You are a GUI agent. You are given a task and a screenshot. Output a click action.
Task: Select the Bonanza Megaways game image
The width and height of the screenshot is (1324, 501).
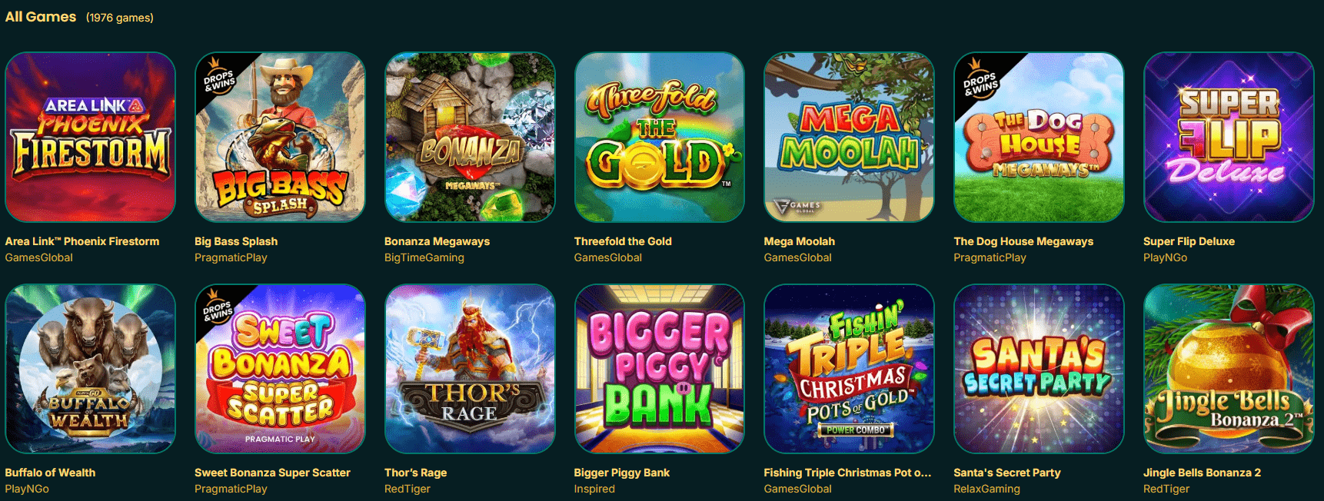(470, 138)
